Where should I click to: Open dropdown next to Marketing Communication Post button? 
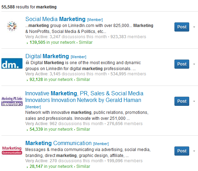pos(194,151)
